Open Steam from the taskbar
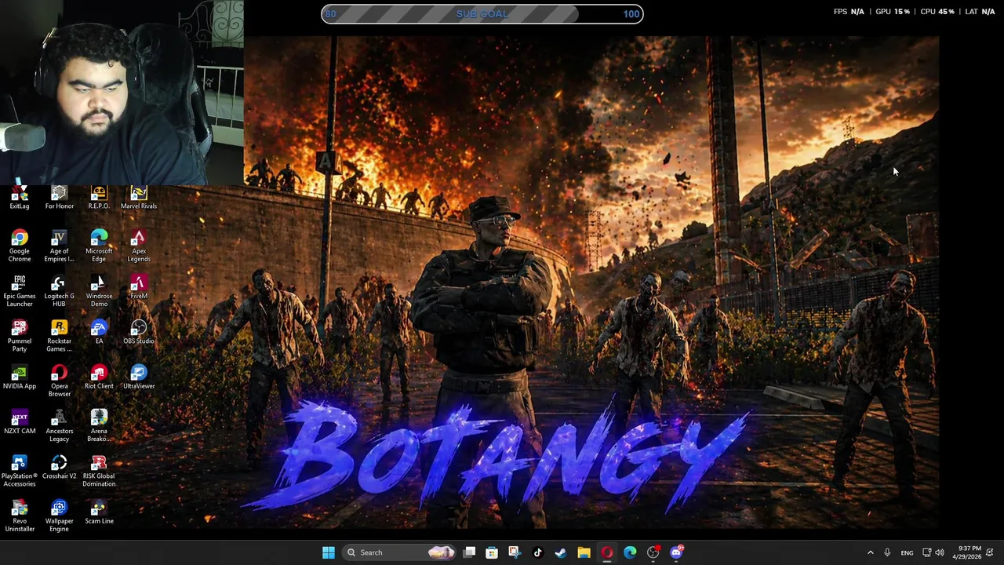1004x565 pixels. pyautogui.click(x=560, y=552)
